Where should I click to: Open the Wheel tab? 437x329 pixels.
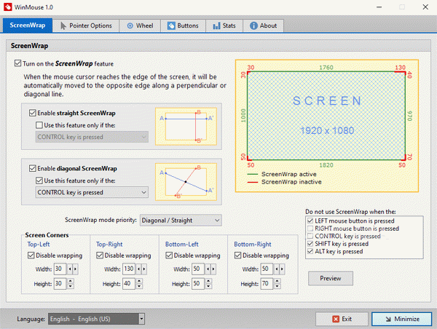(x=140, y=25)
